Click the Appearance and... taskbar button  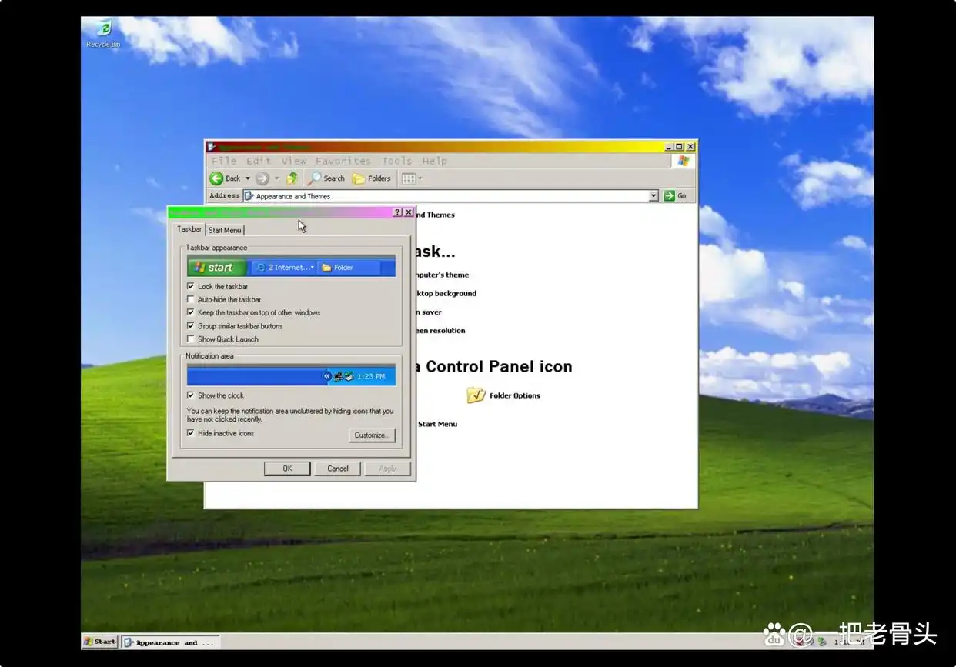tap(170, 642)
